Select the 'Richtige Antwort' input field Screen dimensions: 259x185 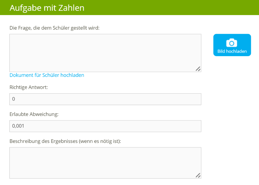[105, 99]
